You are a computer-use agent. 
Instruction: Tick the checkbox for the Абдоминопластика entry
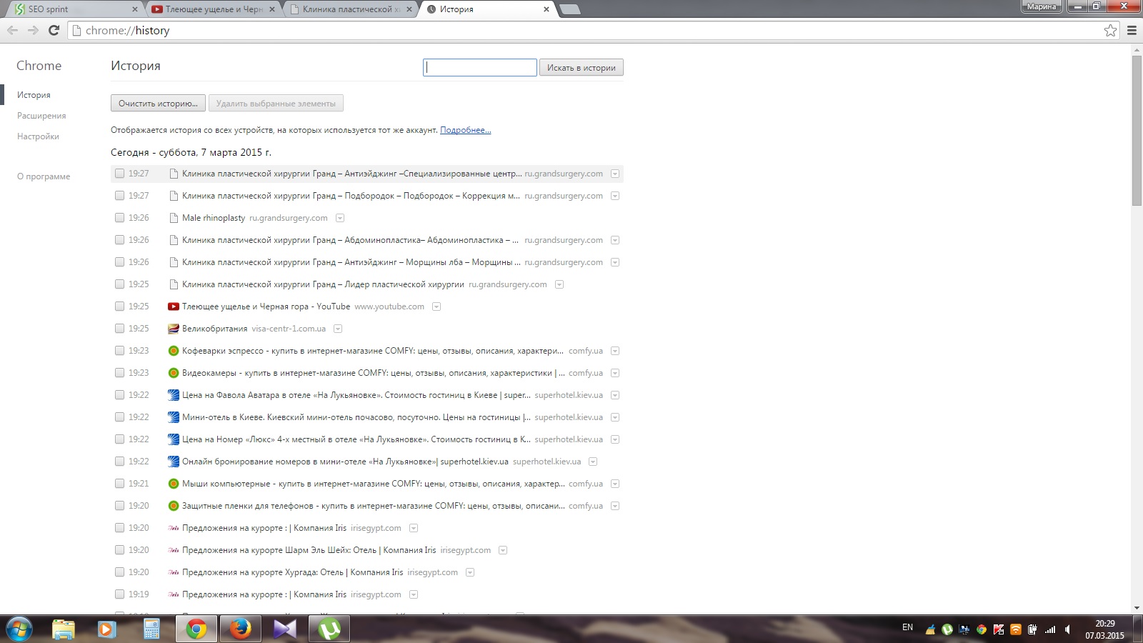pos(119,240)
